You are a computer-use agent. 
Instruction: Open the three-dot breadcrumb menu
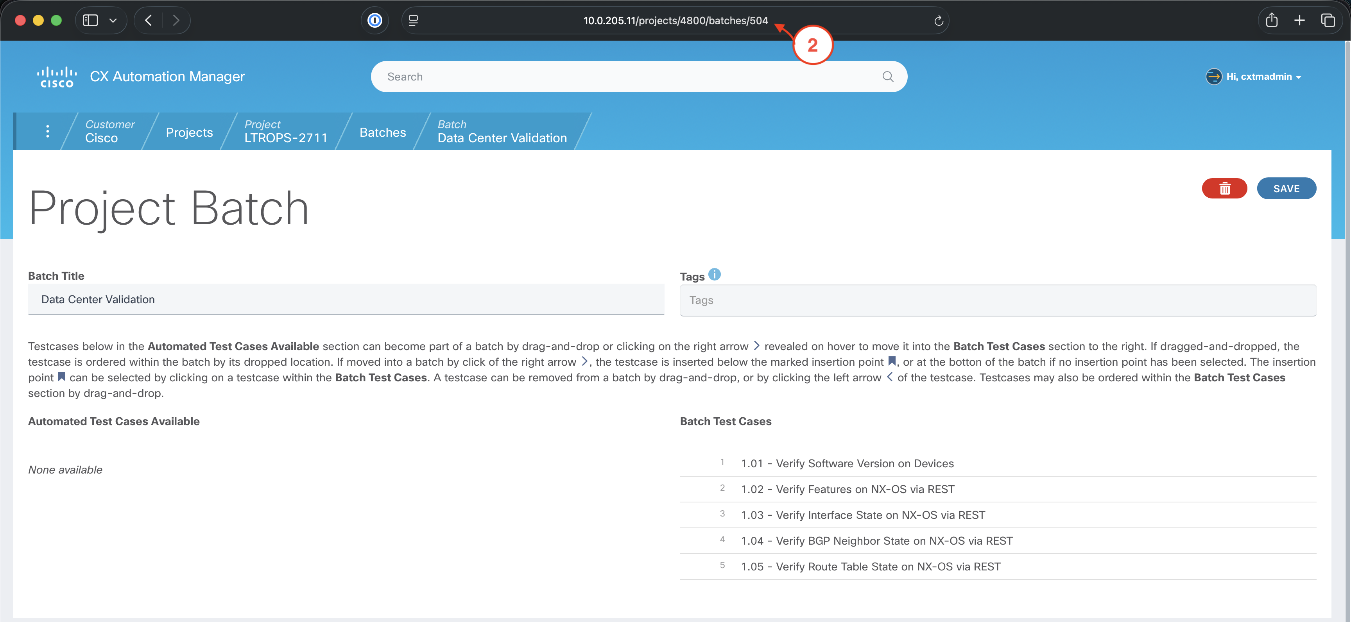tap(48, 132)
